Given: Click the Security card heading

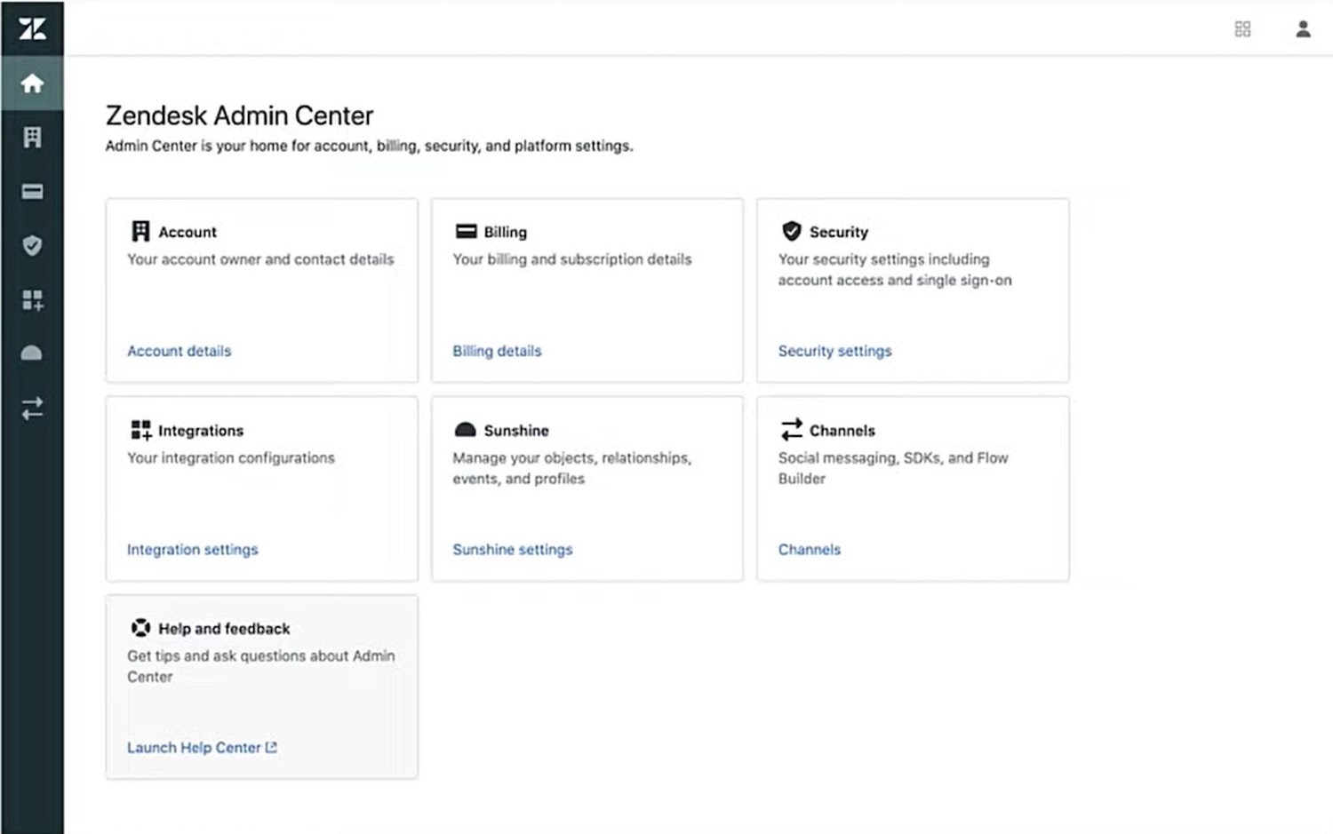Looking at the screenshot, I should click(x=838, y=232).
